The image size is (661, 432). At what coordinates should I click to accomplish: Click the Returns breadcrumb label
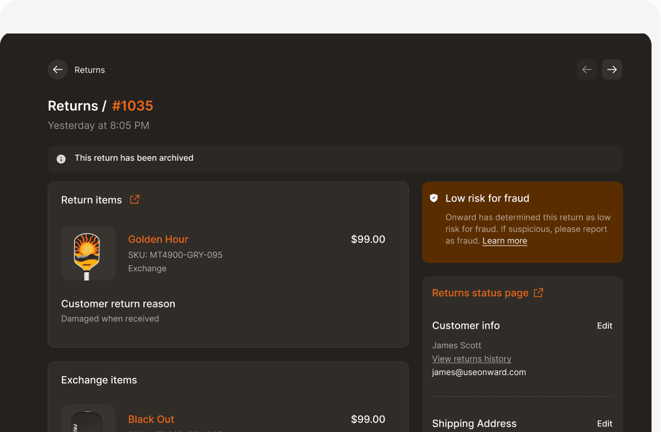[x=90, y=70]
